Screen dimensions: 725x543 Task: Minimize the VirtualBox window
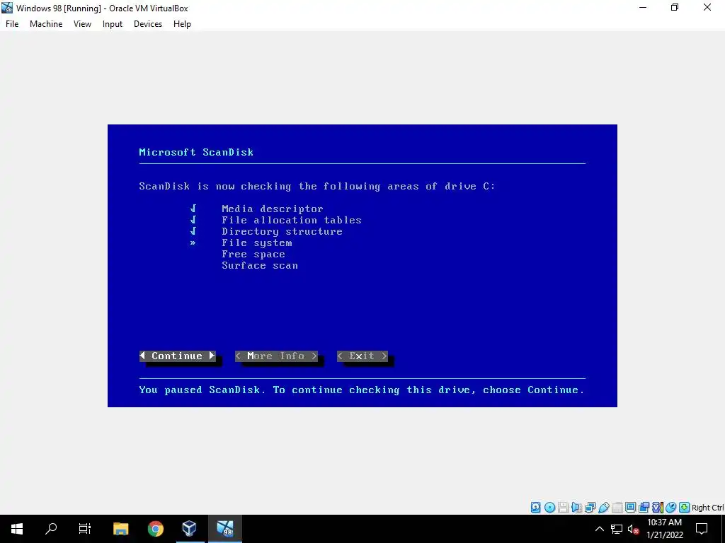tap(643, 8)
